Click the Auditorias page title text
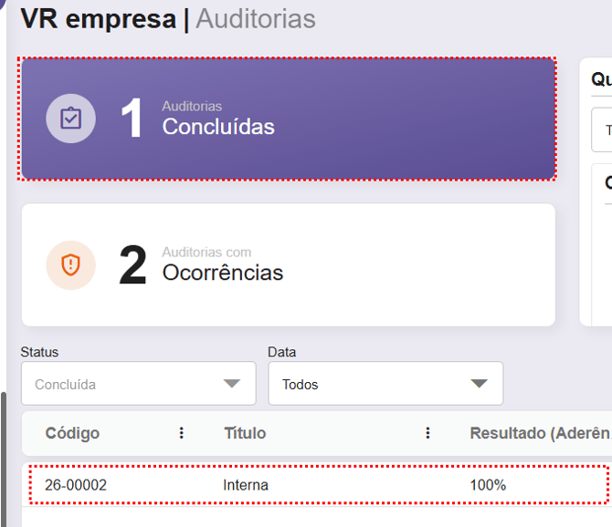This screenshot has height=527, width=612. pyautogui.click(x=256, y=19)
